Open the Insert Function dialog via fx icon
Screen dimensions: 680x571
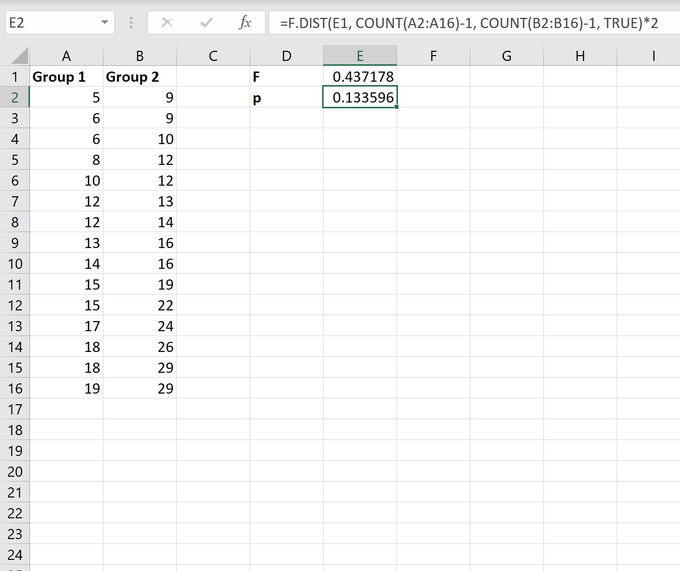(246, 22)
